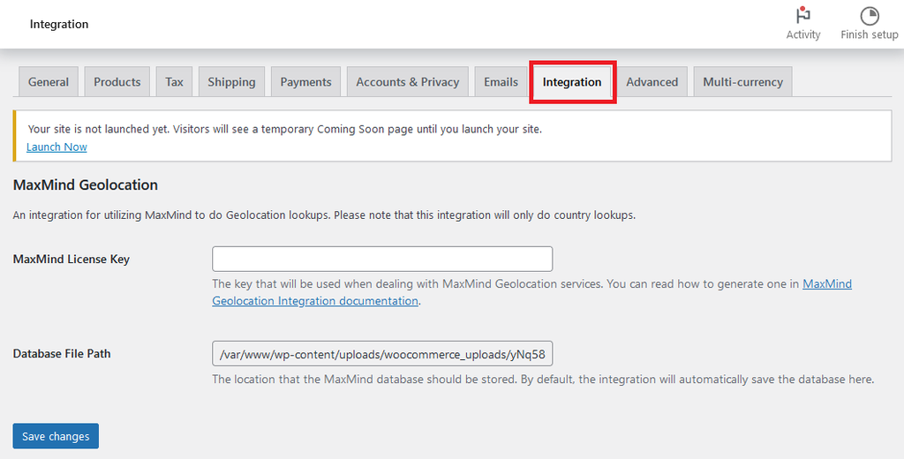Viewport: 904px width, 459px height.
Task: Click into the Database File Path field
Action: tap(382, 354)
